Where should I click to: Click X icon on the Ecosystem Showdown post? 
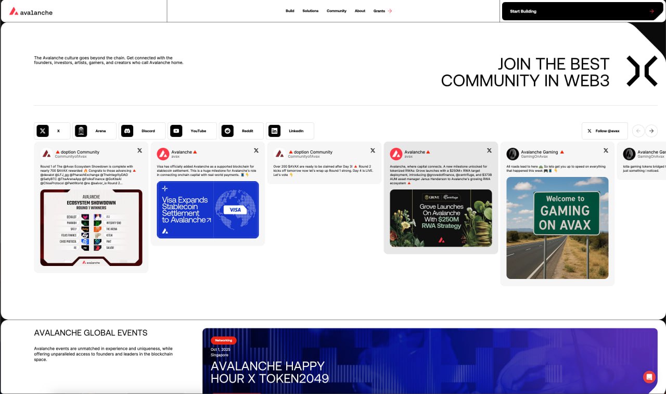point(139,150)
